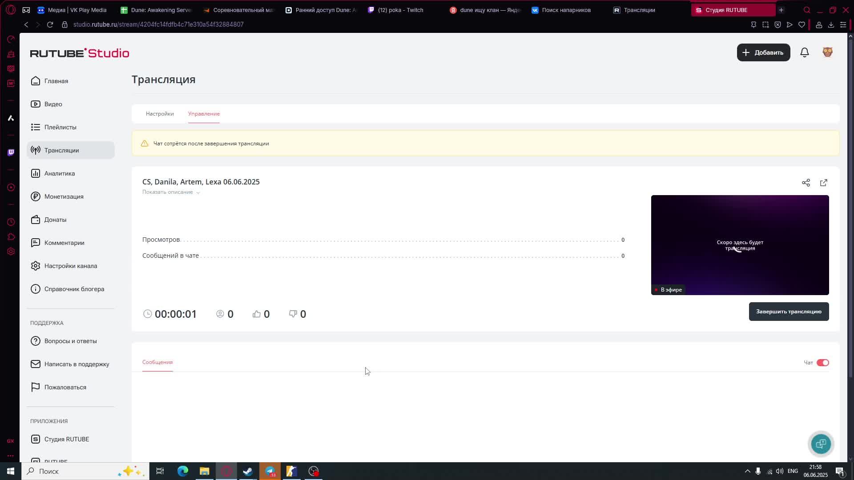The height and width of the screenshot is (480, 854).
Task: Open the notifications bell
Action: coord(804,52)
